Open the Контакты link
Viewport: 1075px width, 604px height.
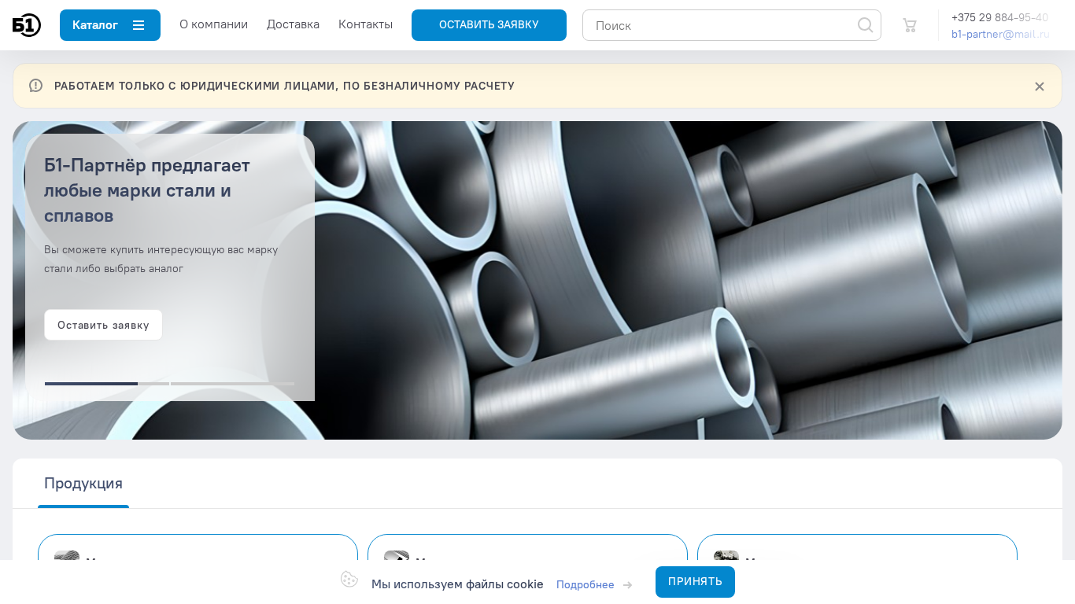tap(365, 24)
